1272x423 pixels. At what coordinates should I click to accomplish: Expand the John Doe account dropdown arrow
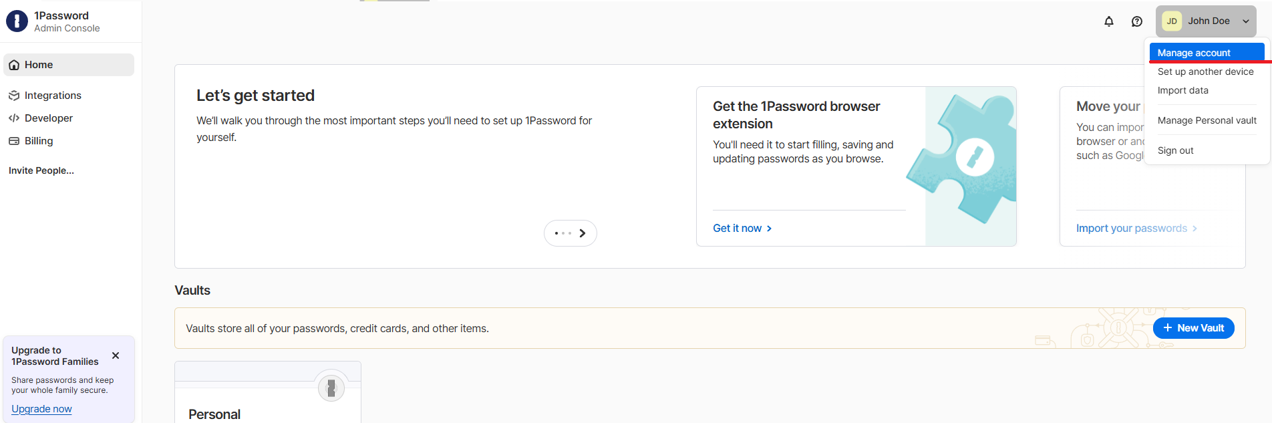click(x=1246, y=21)
